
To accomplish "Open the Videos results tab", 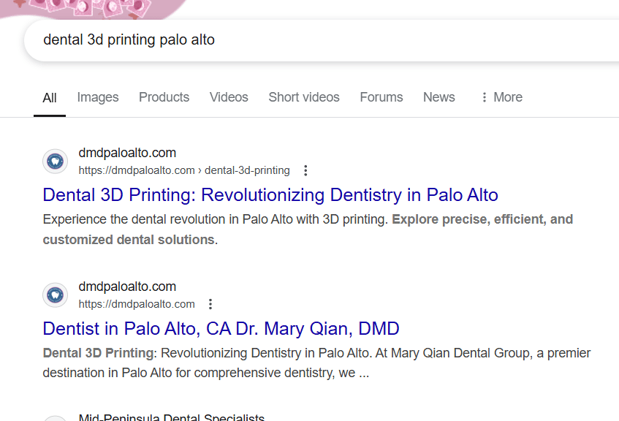I will tap(229, 97).
